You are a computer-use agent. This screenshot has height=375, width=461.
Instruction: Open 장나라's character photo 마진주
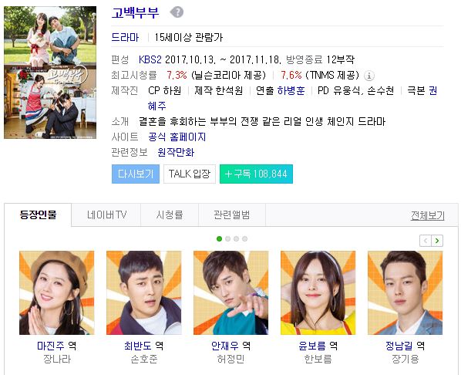[57, 292]
